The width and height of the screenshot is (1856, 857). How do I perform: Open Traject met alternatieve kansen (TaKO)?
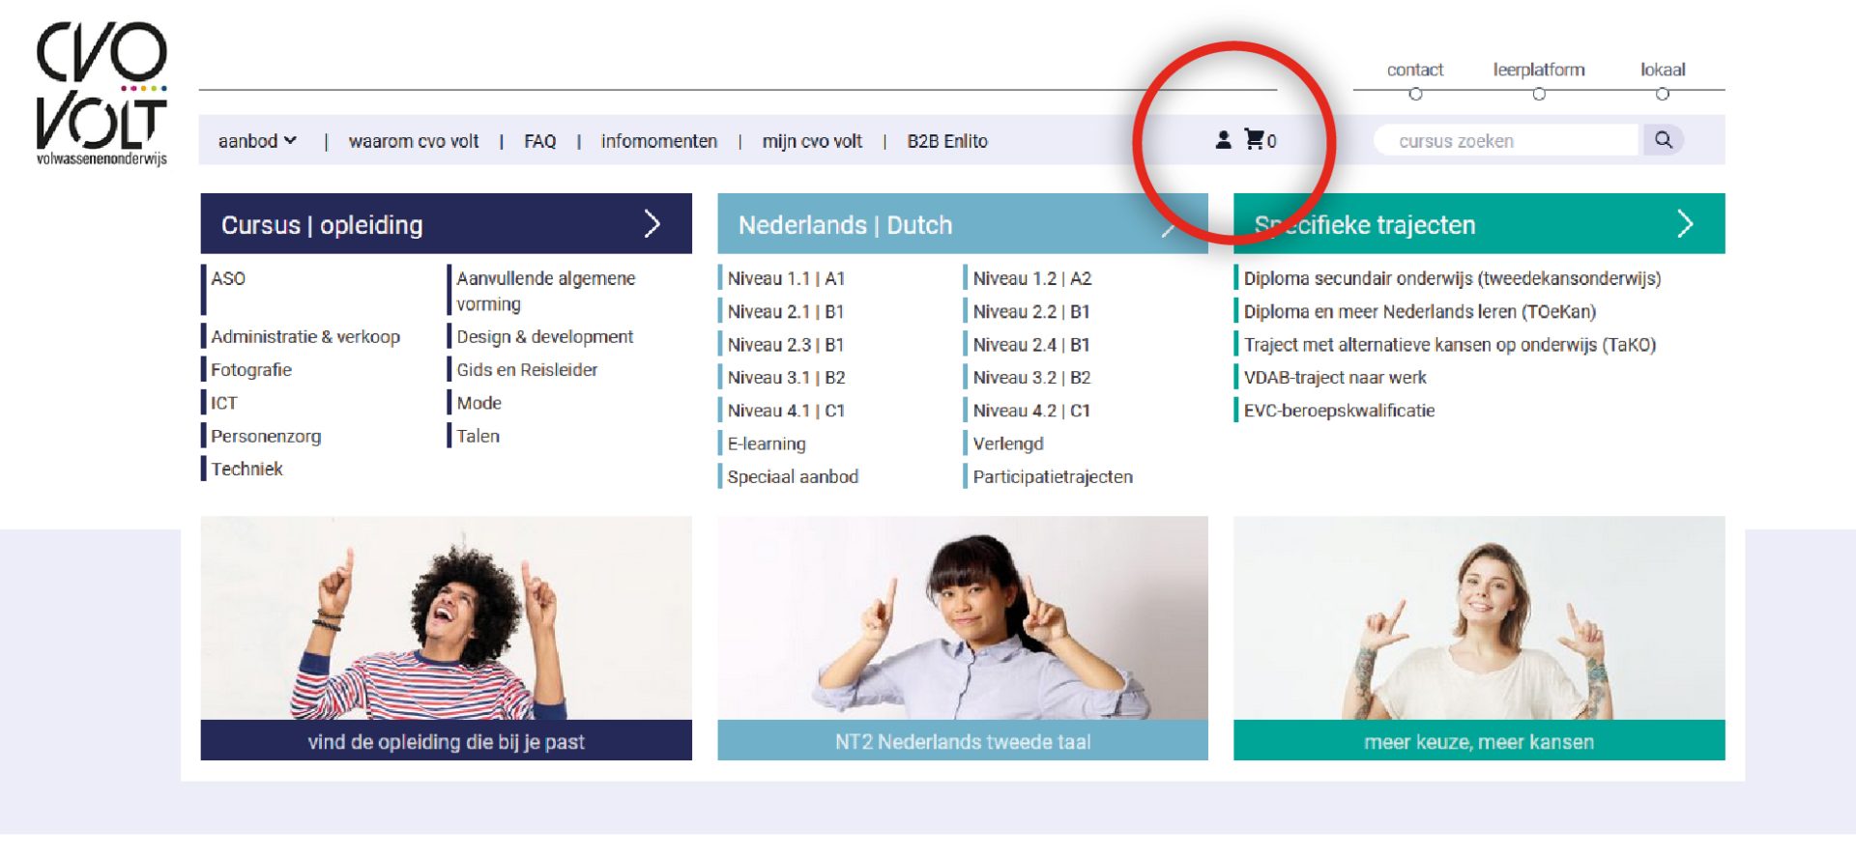pos(1449,345)
